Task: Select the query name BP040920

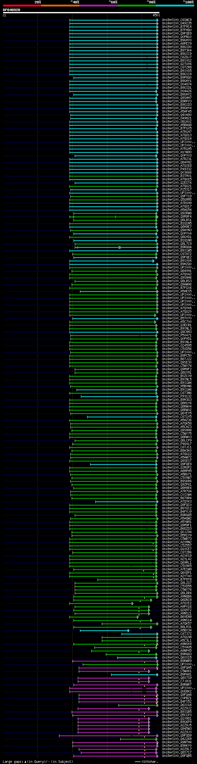Action: [12, 10]
